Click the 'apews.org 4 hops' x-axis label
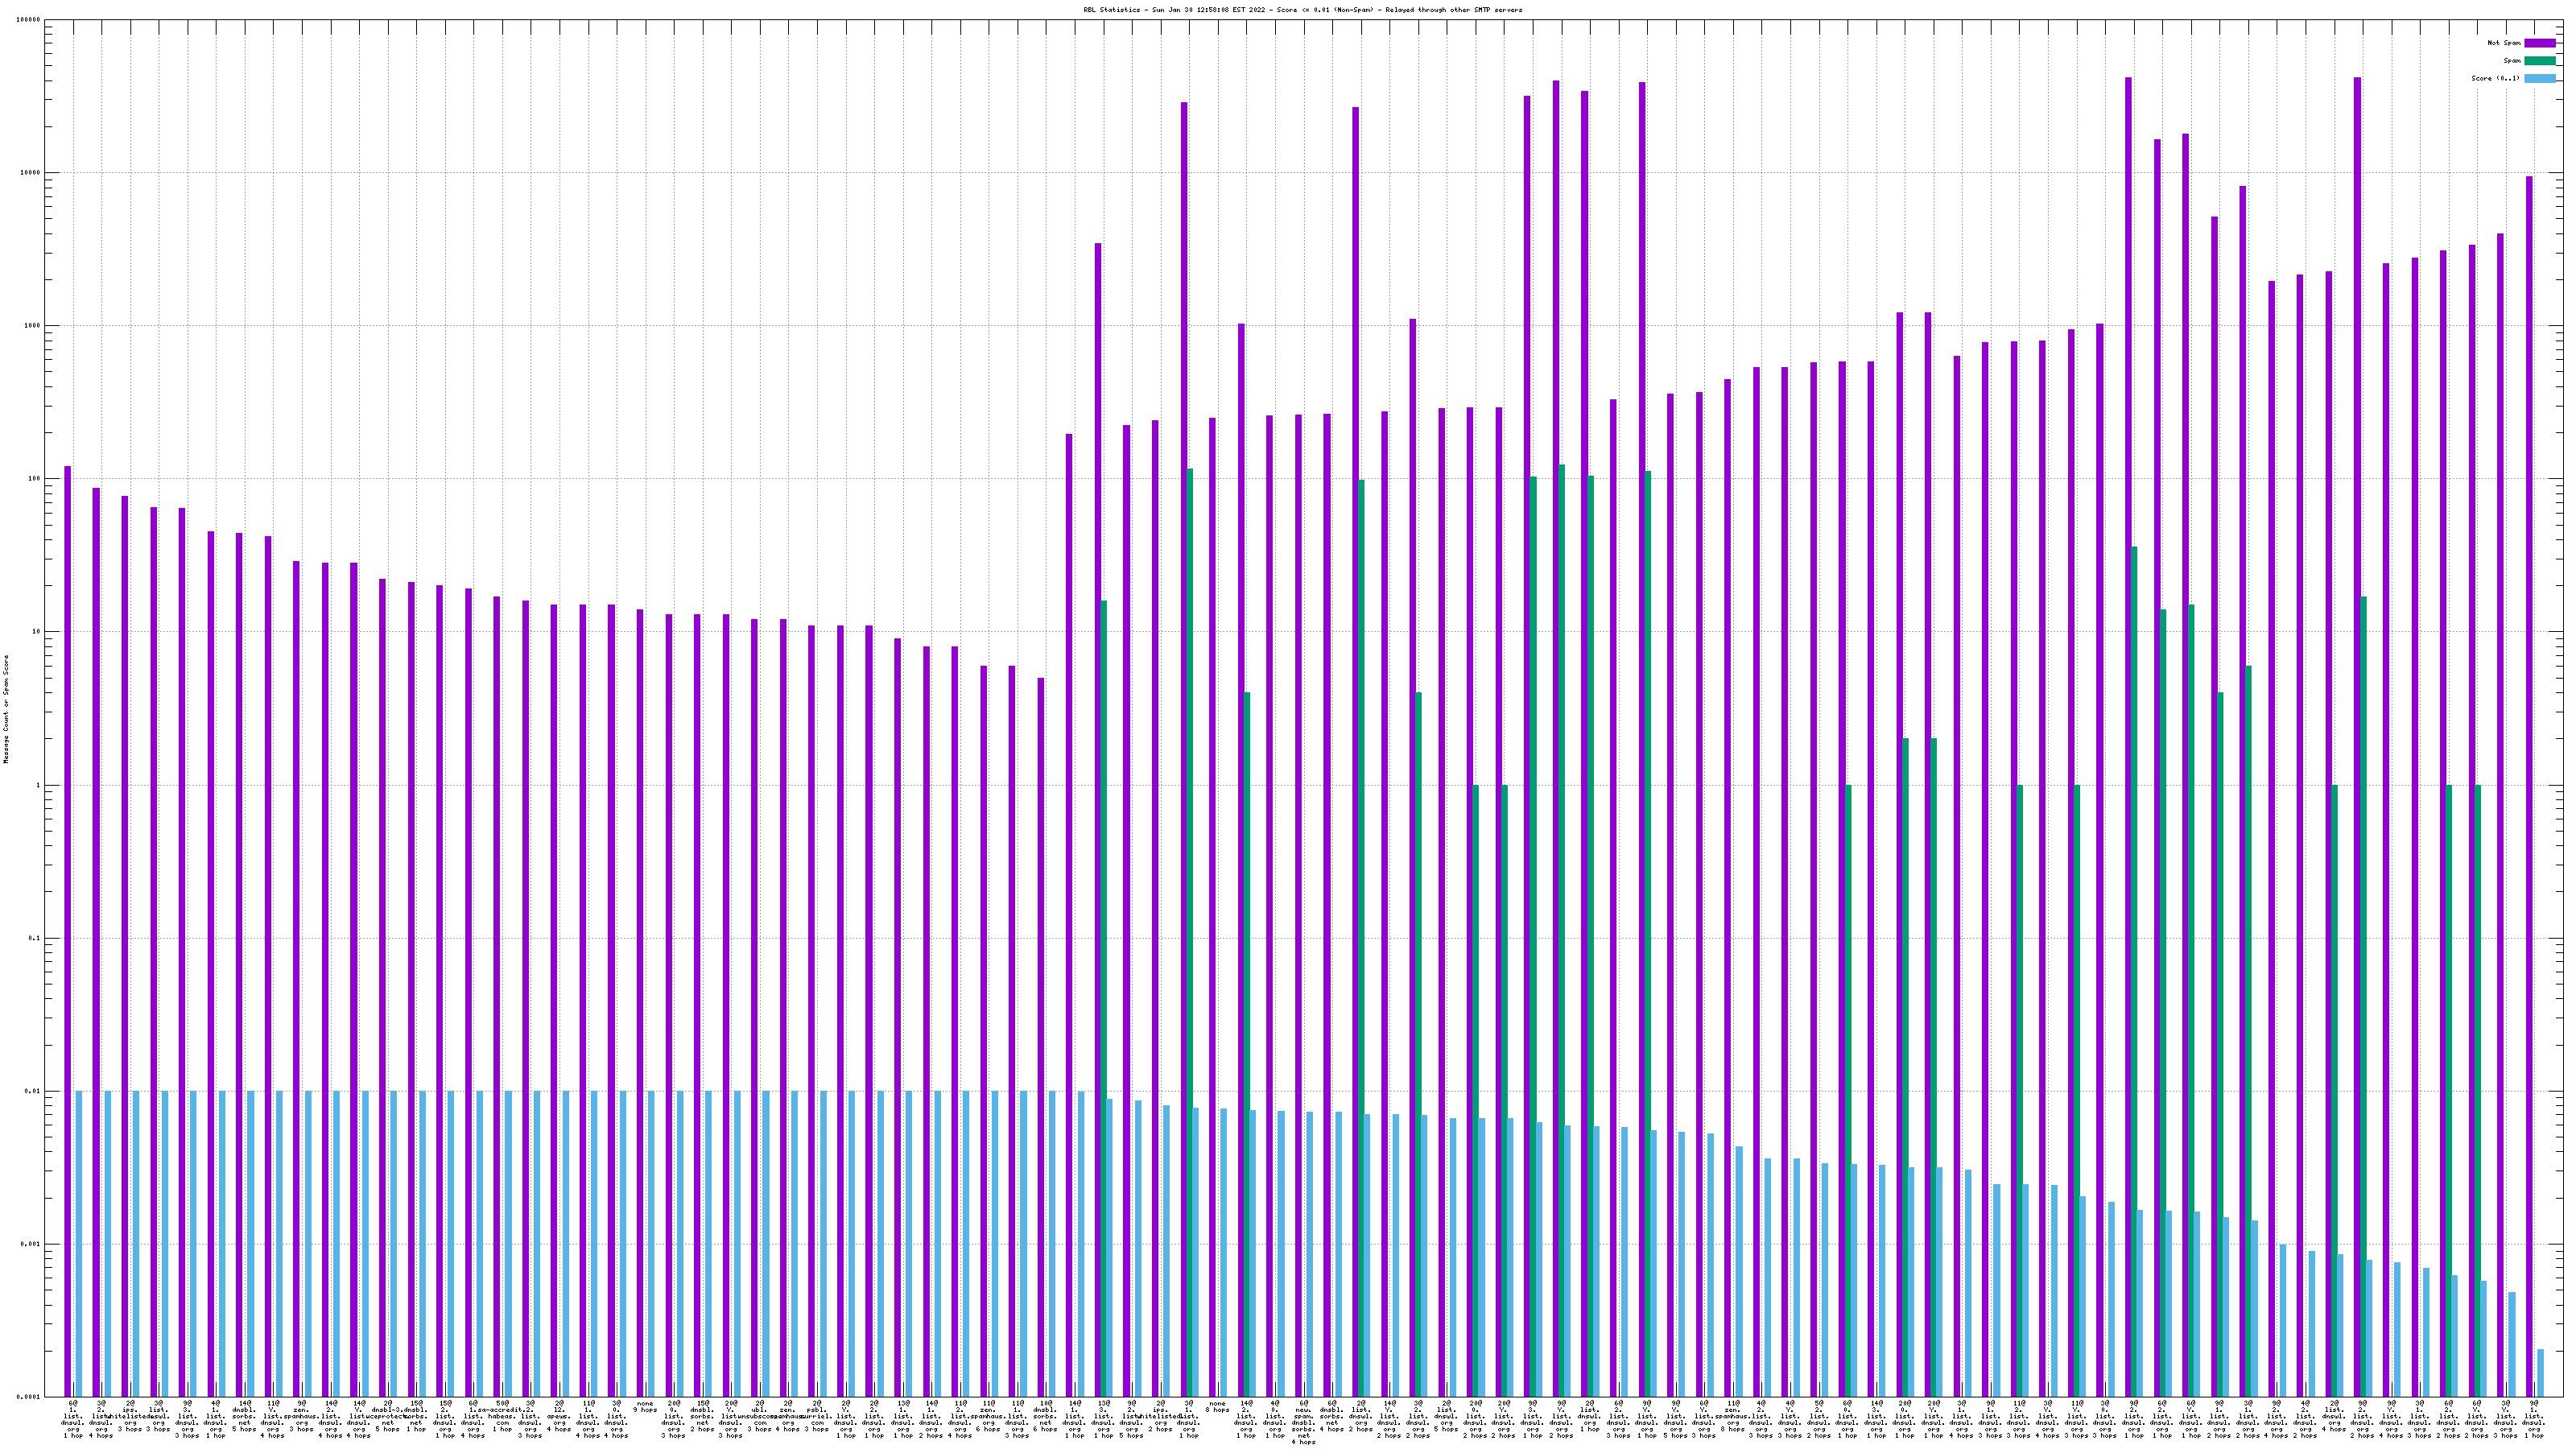2576x1449 pixels. 559,1416
